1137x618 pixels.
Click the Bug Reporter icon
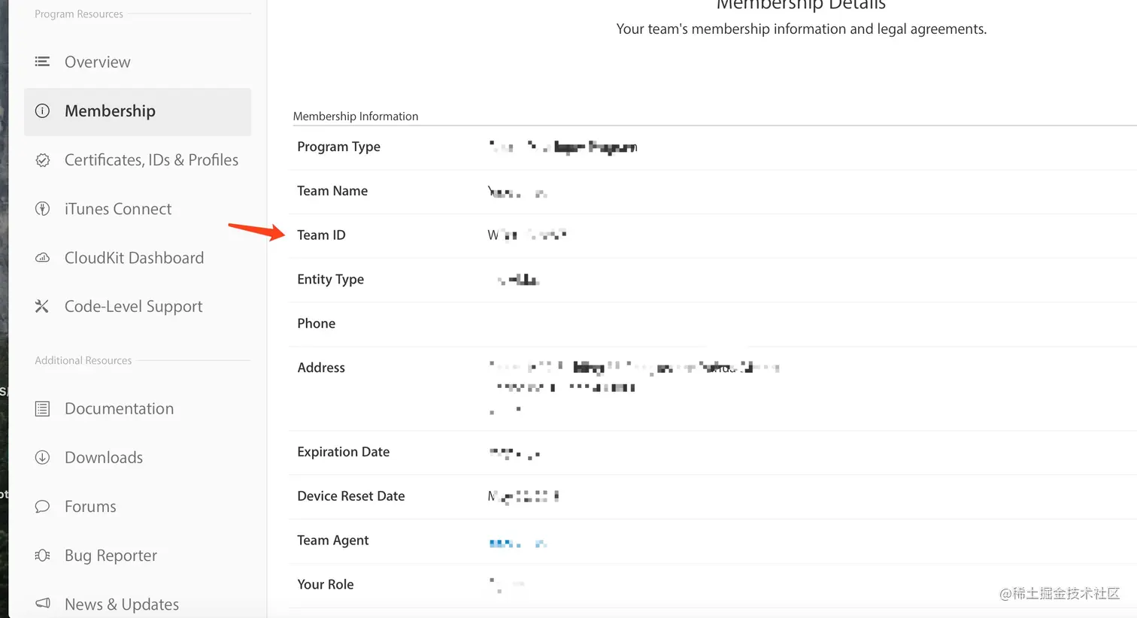coord(44,555)
